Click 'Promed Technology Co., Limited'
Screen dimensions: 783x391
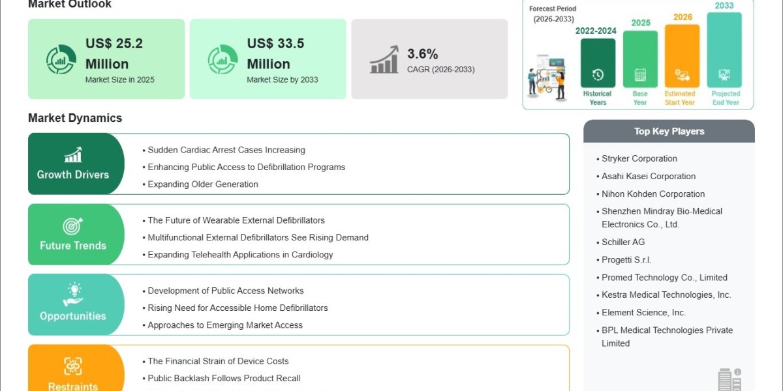[x=664, y=277]
